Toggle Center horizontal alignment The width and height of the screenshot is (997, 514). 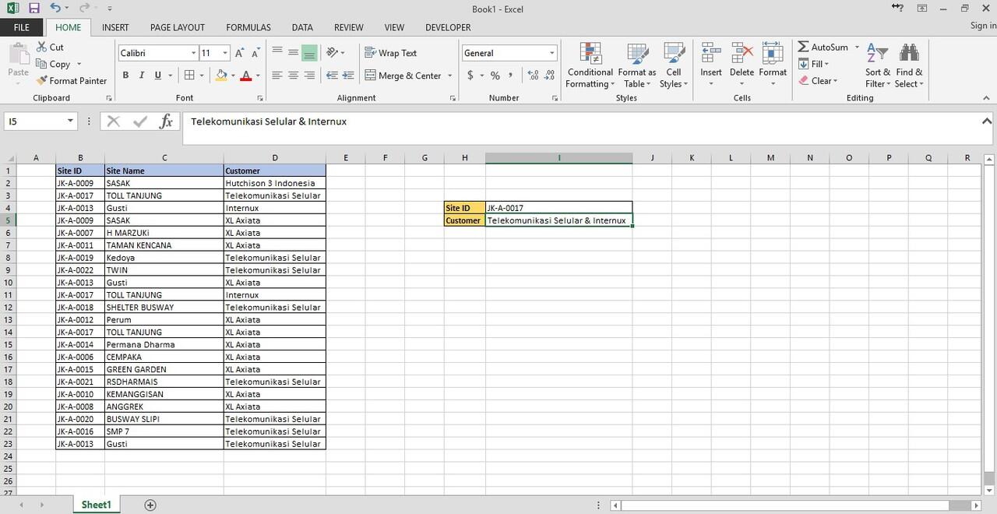pos(293,76)
